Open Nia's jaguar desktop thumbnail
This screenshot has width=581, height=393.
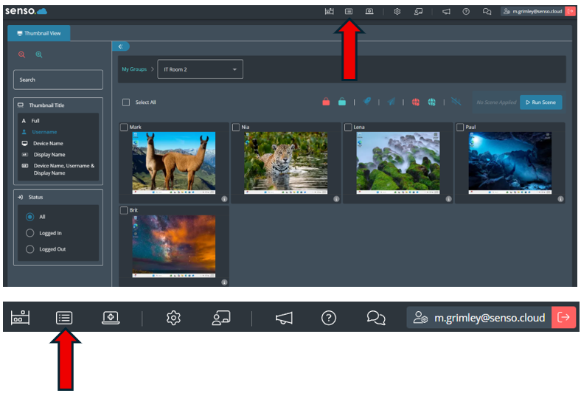[285, 163]
